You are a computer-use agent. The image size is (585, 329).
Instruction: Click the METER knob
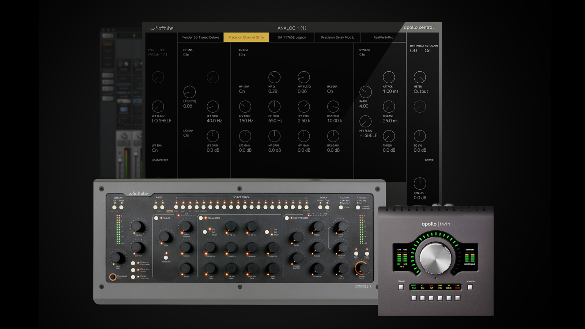(x=420, y=77)
